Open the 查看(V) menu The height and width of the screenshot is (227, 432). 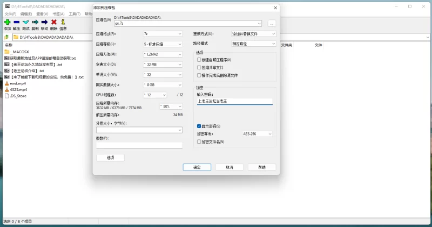(x=42, y=14)
